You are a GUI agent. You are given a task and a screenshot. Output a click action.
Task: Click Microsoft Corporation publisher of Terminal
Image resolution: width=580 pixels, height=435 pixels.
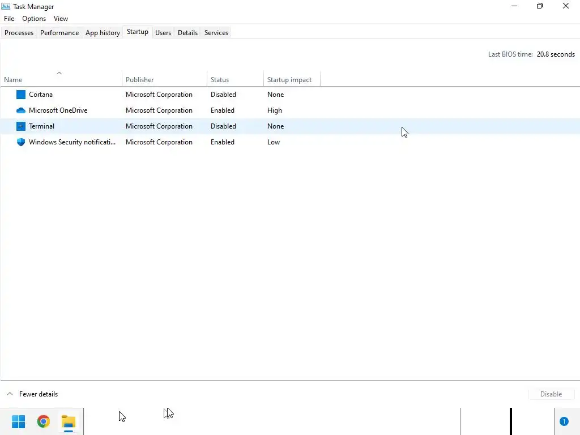159,126
